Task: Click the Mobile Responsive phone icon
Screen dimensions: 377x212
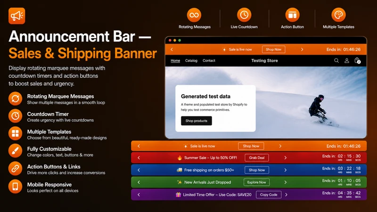Action: click(x=15, y=186)
